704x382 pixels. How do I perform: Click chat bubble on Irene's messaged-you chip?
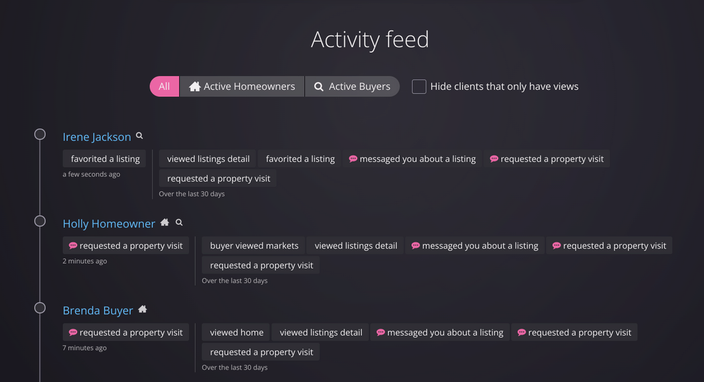(353, 158)
